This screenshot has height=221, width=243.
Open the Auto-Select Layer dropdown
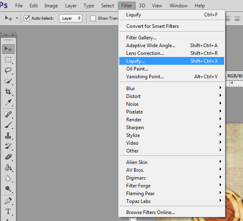(x=70, y=18)
